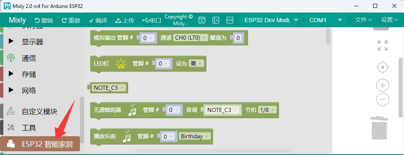Open the CH0 (LT0) channel dropdown
The image size is (404, 155).
(190, 38)
